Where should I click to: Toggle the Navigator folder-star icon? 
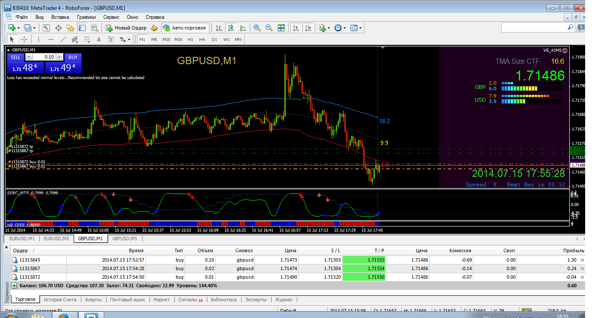[x=70, y=28]
